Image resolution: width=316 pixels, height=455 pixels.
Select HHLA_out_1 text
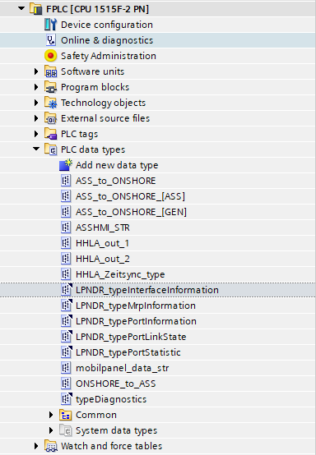102,243
